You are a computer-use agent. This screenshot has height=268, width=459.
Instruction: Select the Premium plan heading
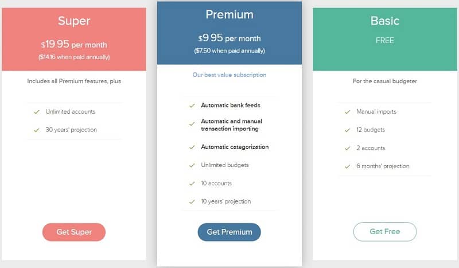pyautogui.click(x=229, y=15)
